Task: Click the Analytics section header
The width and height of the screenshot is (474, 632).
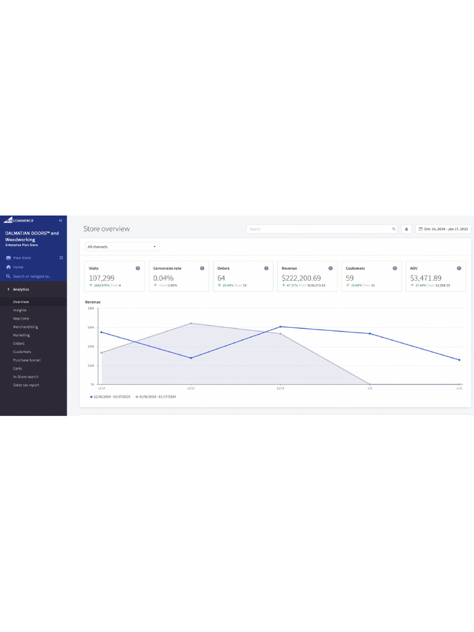Action: click(21, 289)
